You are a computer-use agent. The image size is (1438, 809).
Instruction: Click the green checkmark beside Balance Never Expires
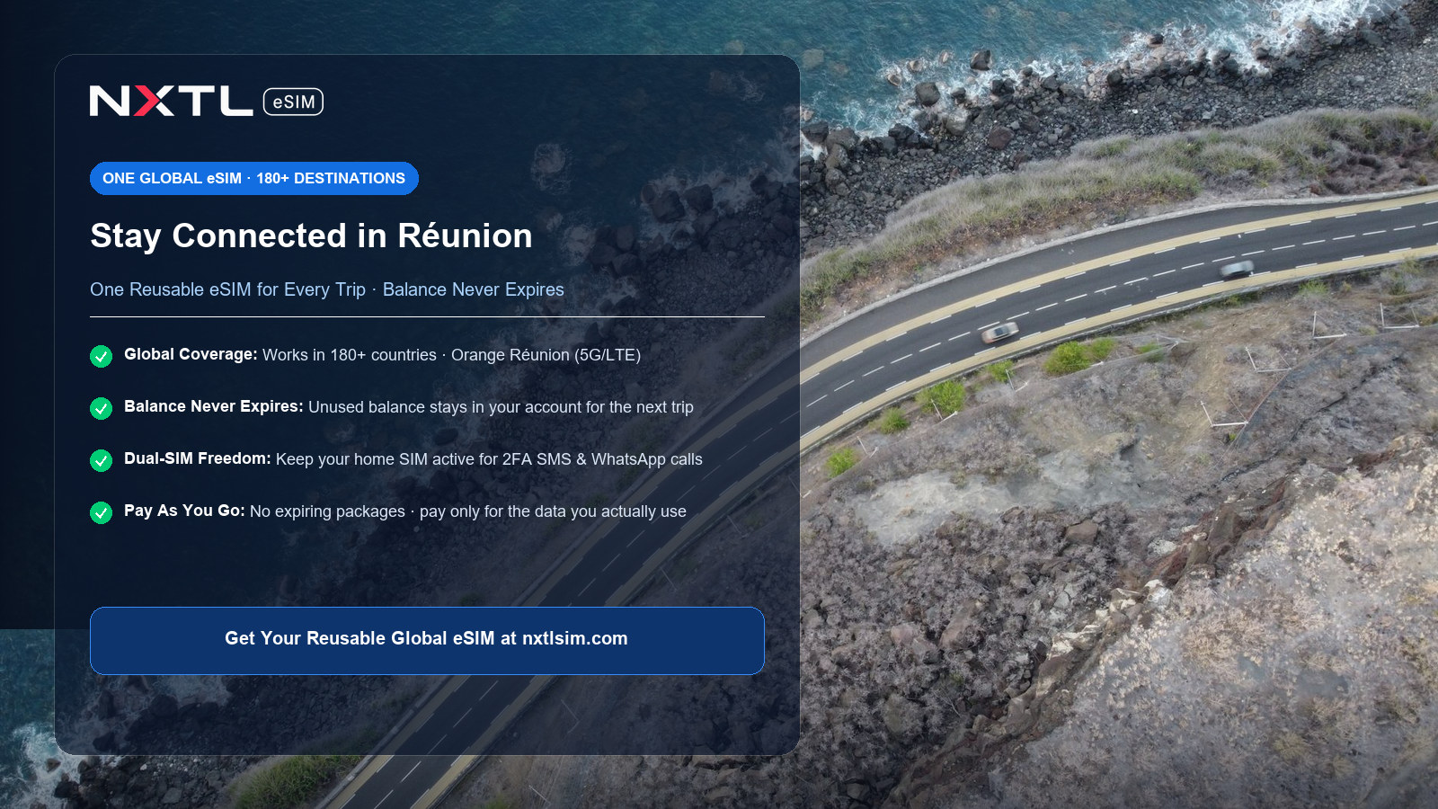pos(101,408)
